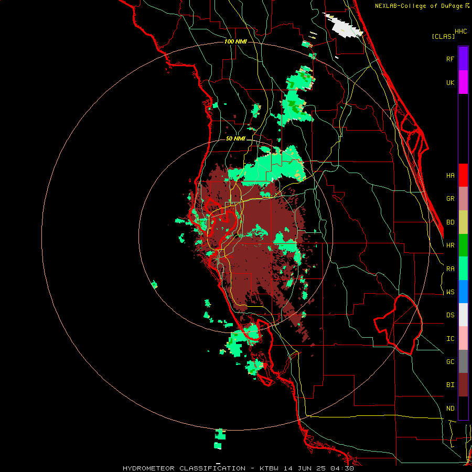Viewport: 472px width, 472px height.
Task: Click the HR dark green legend swatch
Action: [x=463, y=245]
